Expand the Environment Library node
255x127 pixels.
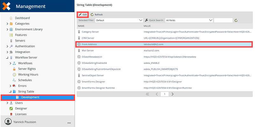tap(7, 29)
